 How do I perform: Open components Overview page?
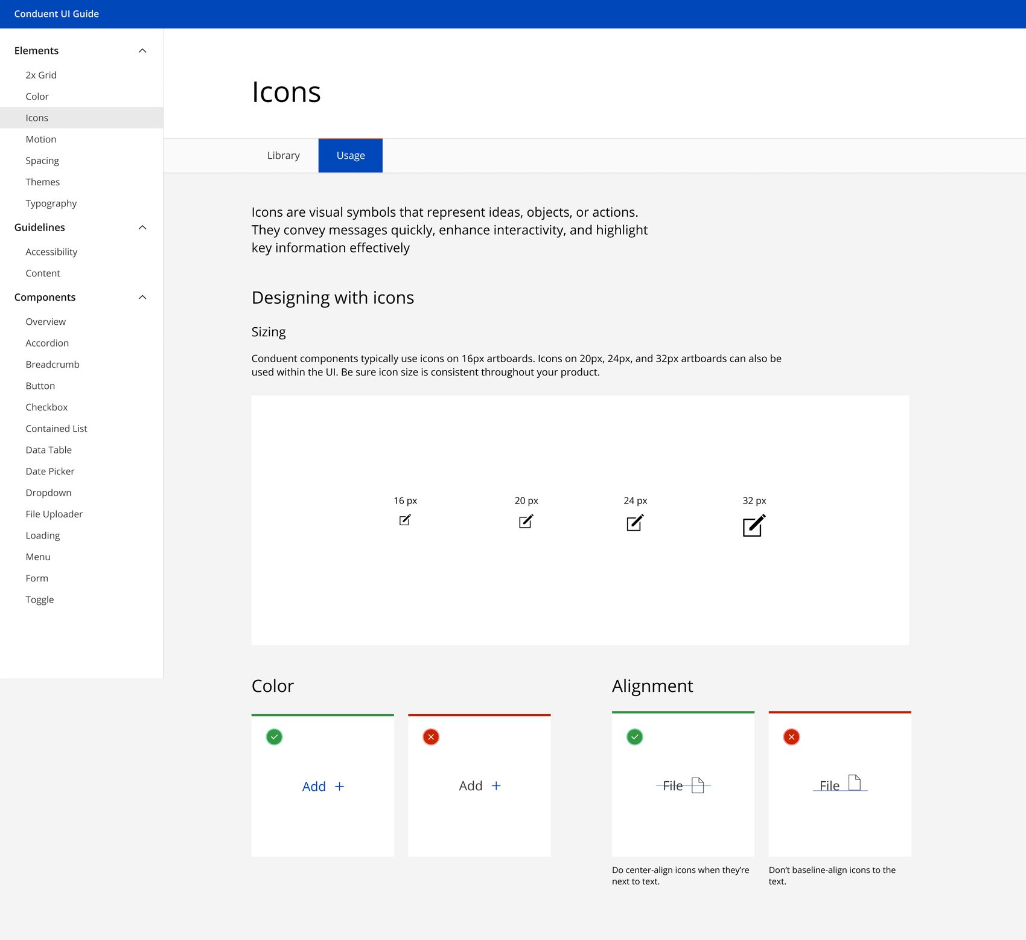pos(81,322)
